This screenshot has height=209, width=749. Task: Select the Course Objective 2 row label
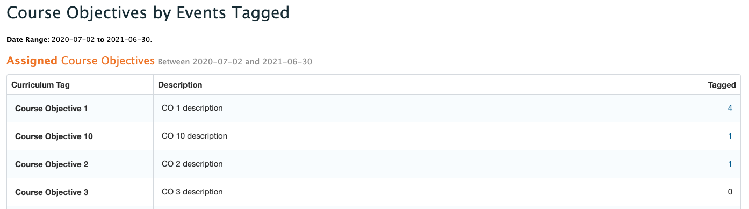tap(52, 164)
